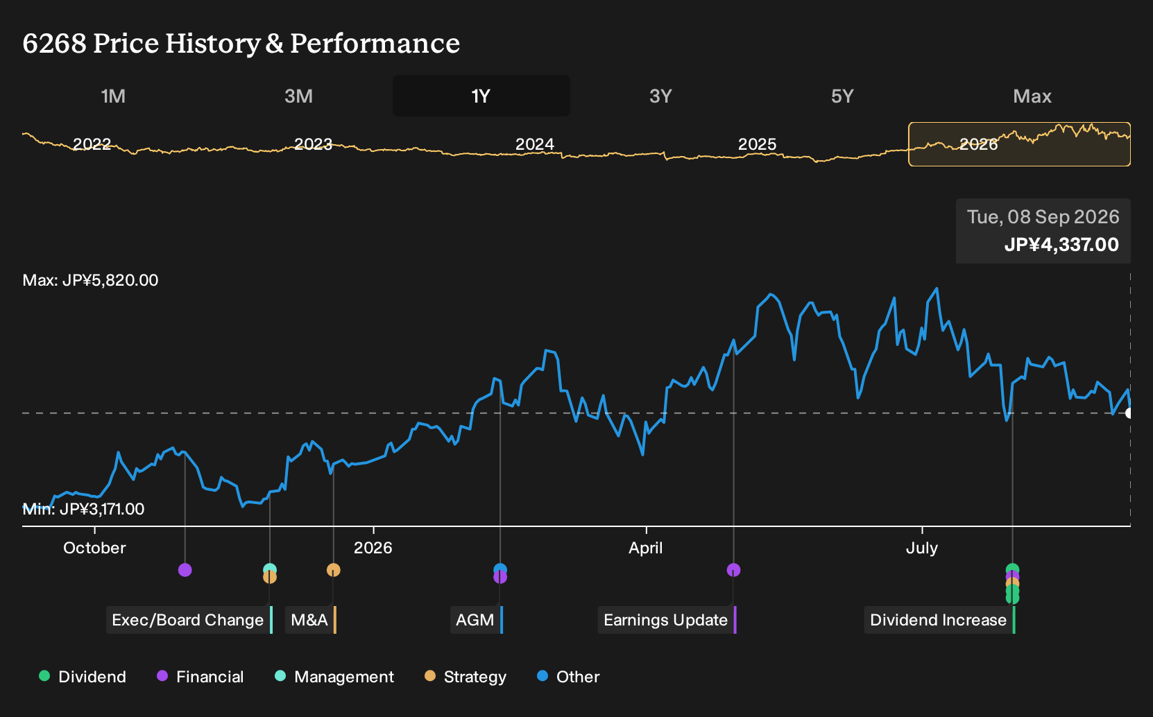The image size is (1153, 717).
Task: Click the orange Strategy marker above M&A
Action: click(334, 570)
